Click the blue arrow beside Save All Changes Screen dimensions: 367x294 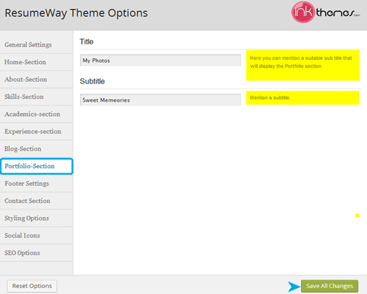click(x=294, y=286)
